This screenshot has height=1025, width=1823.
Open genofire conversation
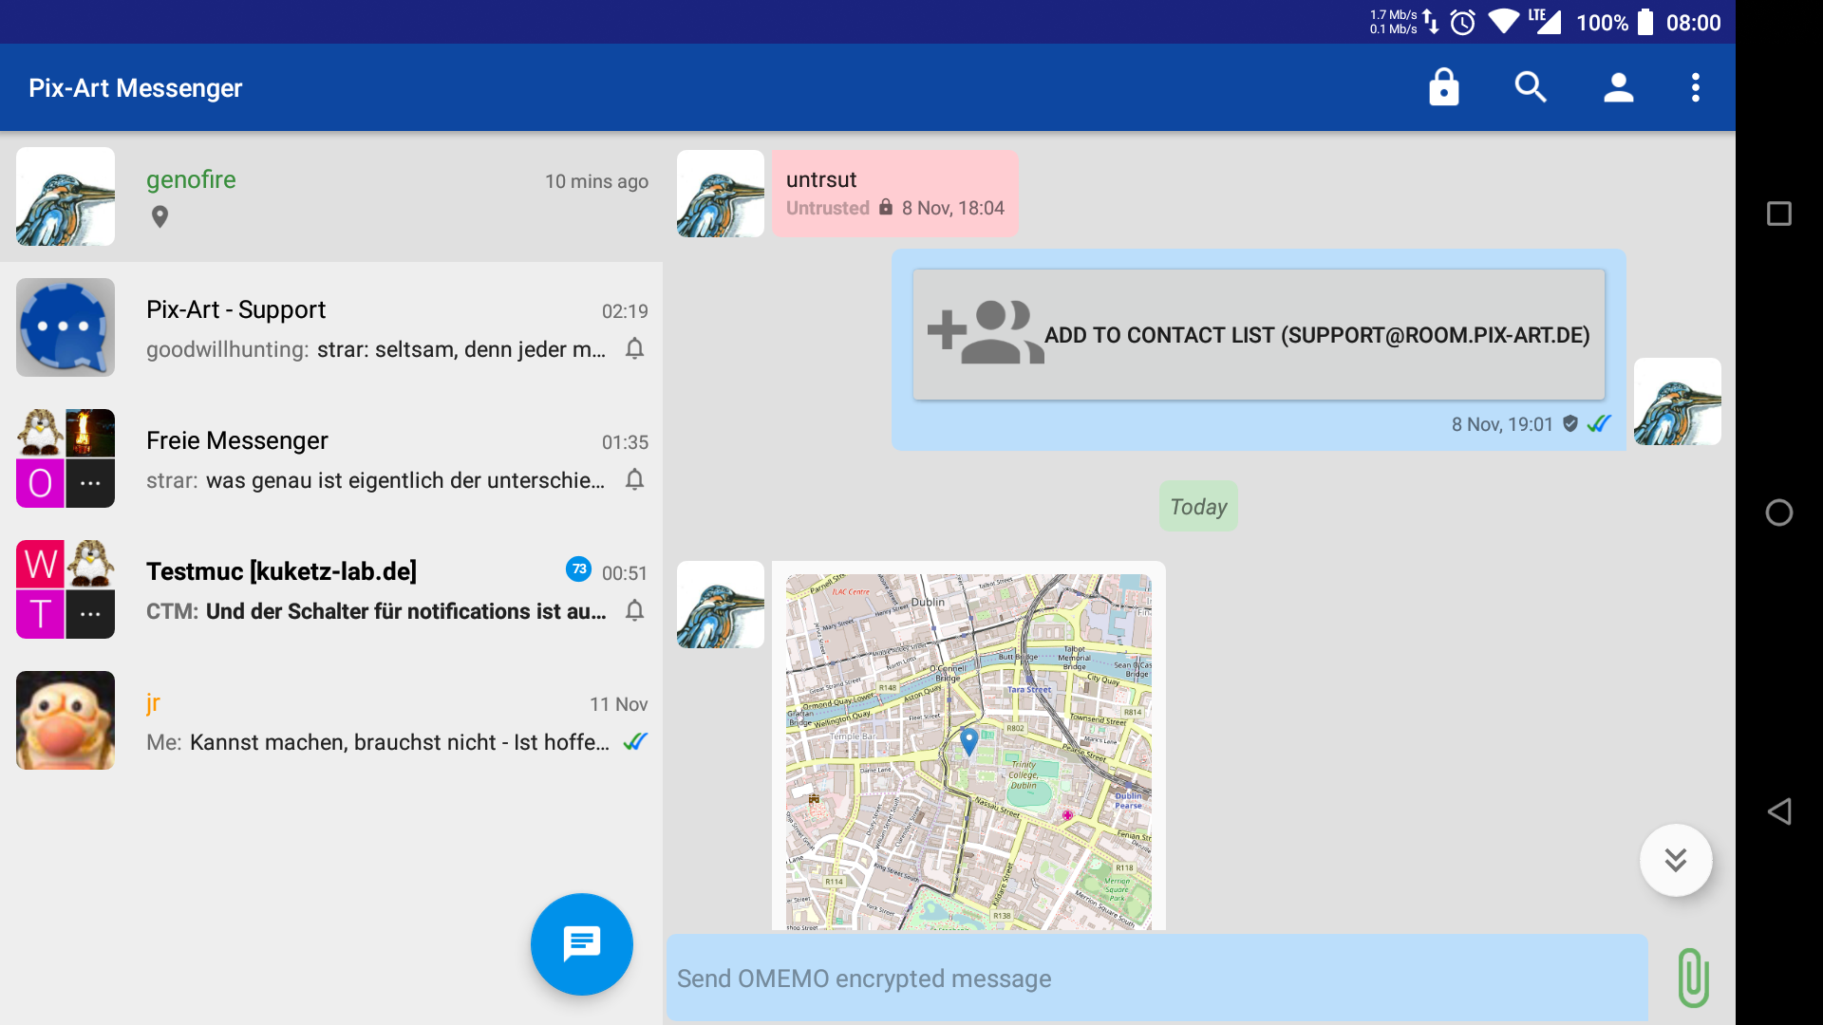coord(331,196)
